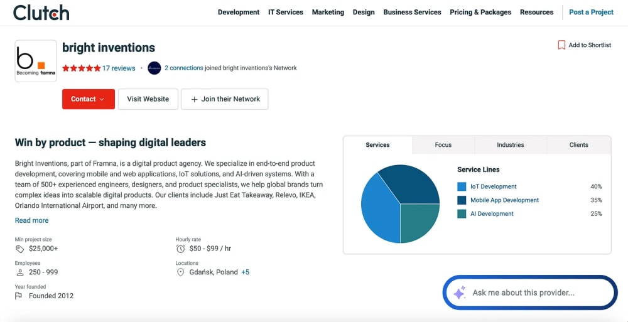
Task: Expand description with Read more
Action: (x=31, y=220)
